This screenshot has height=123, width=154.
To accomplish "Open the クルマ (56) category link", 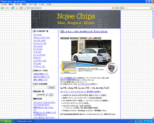I will (38, 35).
